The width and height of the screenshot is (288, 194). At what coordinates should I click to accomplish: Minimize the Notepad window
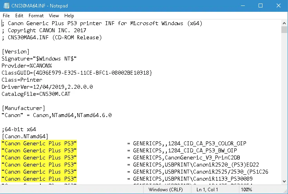click(243, 6)
